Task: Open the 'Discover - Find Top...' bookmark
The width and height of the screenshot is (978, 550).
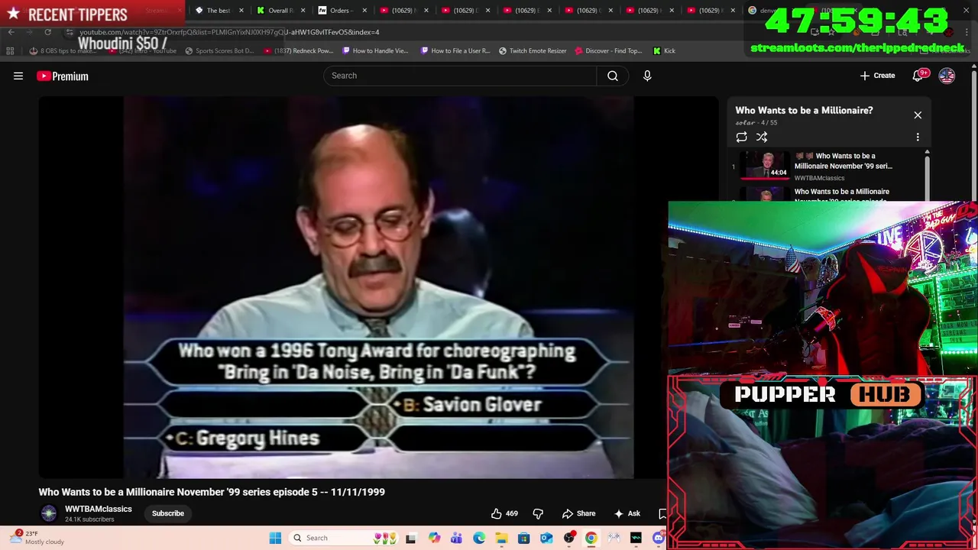Action: click(x=608, y=50)
